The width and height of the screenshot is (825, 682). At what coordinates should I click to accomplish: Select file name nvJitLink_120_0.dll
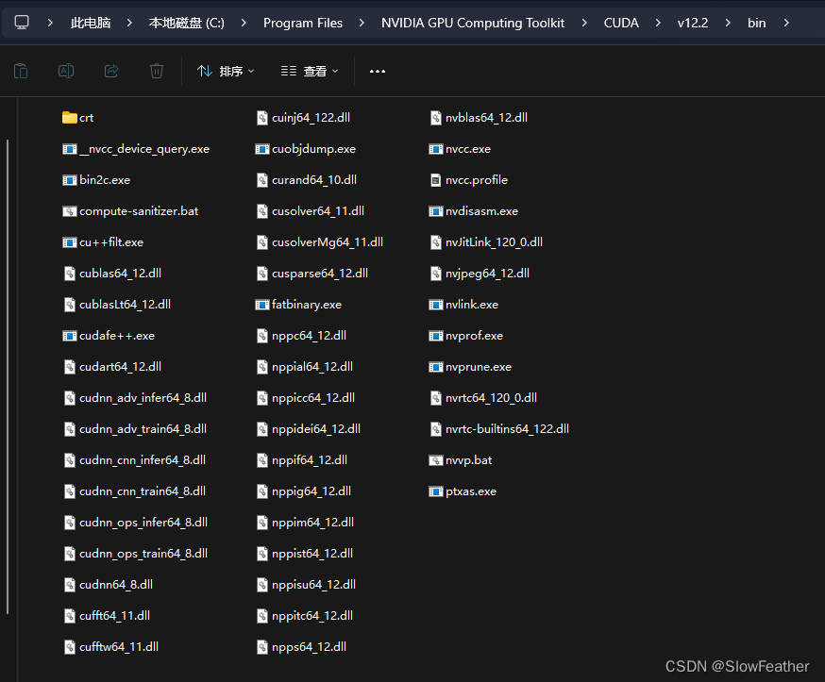tap(494, 241)
